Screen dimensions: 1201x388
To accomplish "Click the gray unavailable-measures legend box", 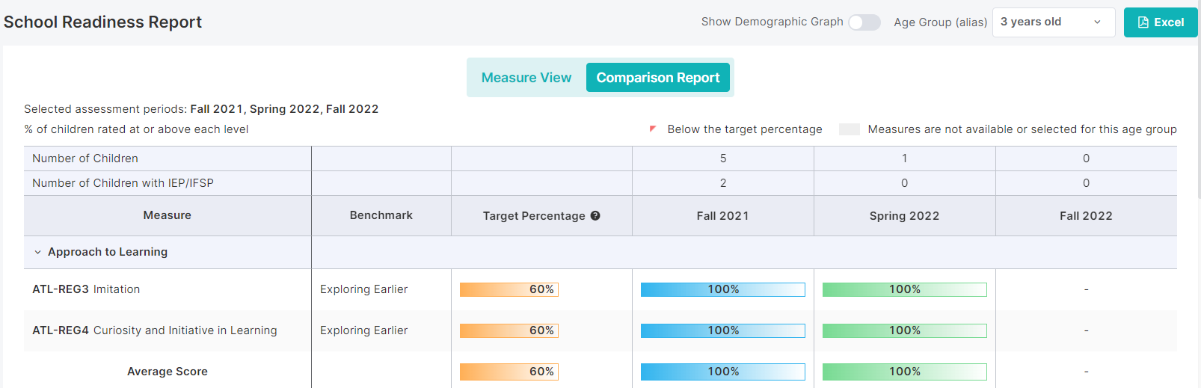I will click(849, 129).
